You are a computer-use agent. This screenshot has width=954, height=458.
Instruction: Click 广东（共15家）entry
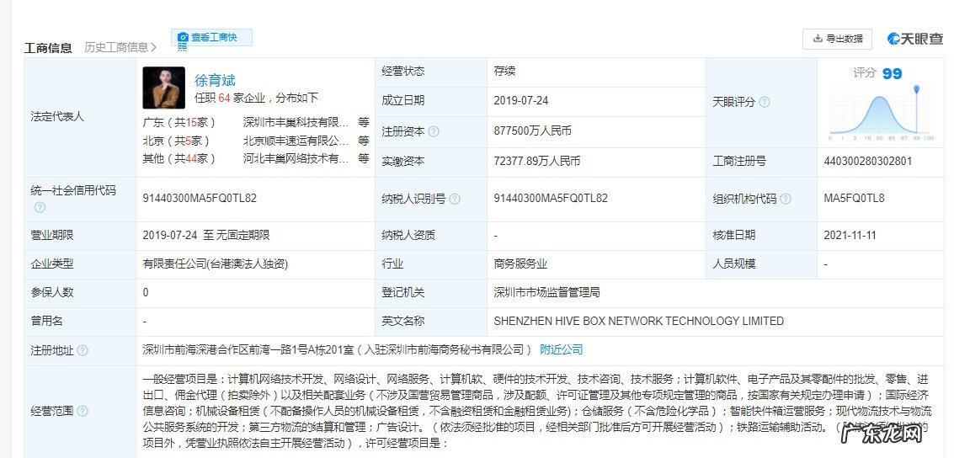tap(179, 122)
